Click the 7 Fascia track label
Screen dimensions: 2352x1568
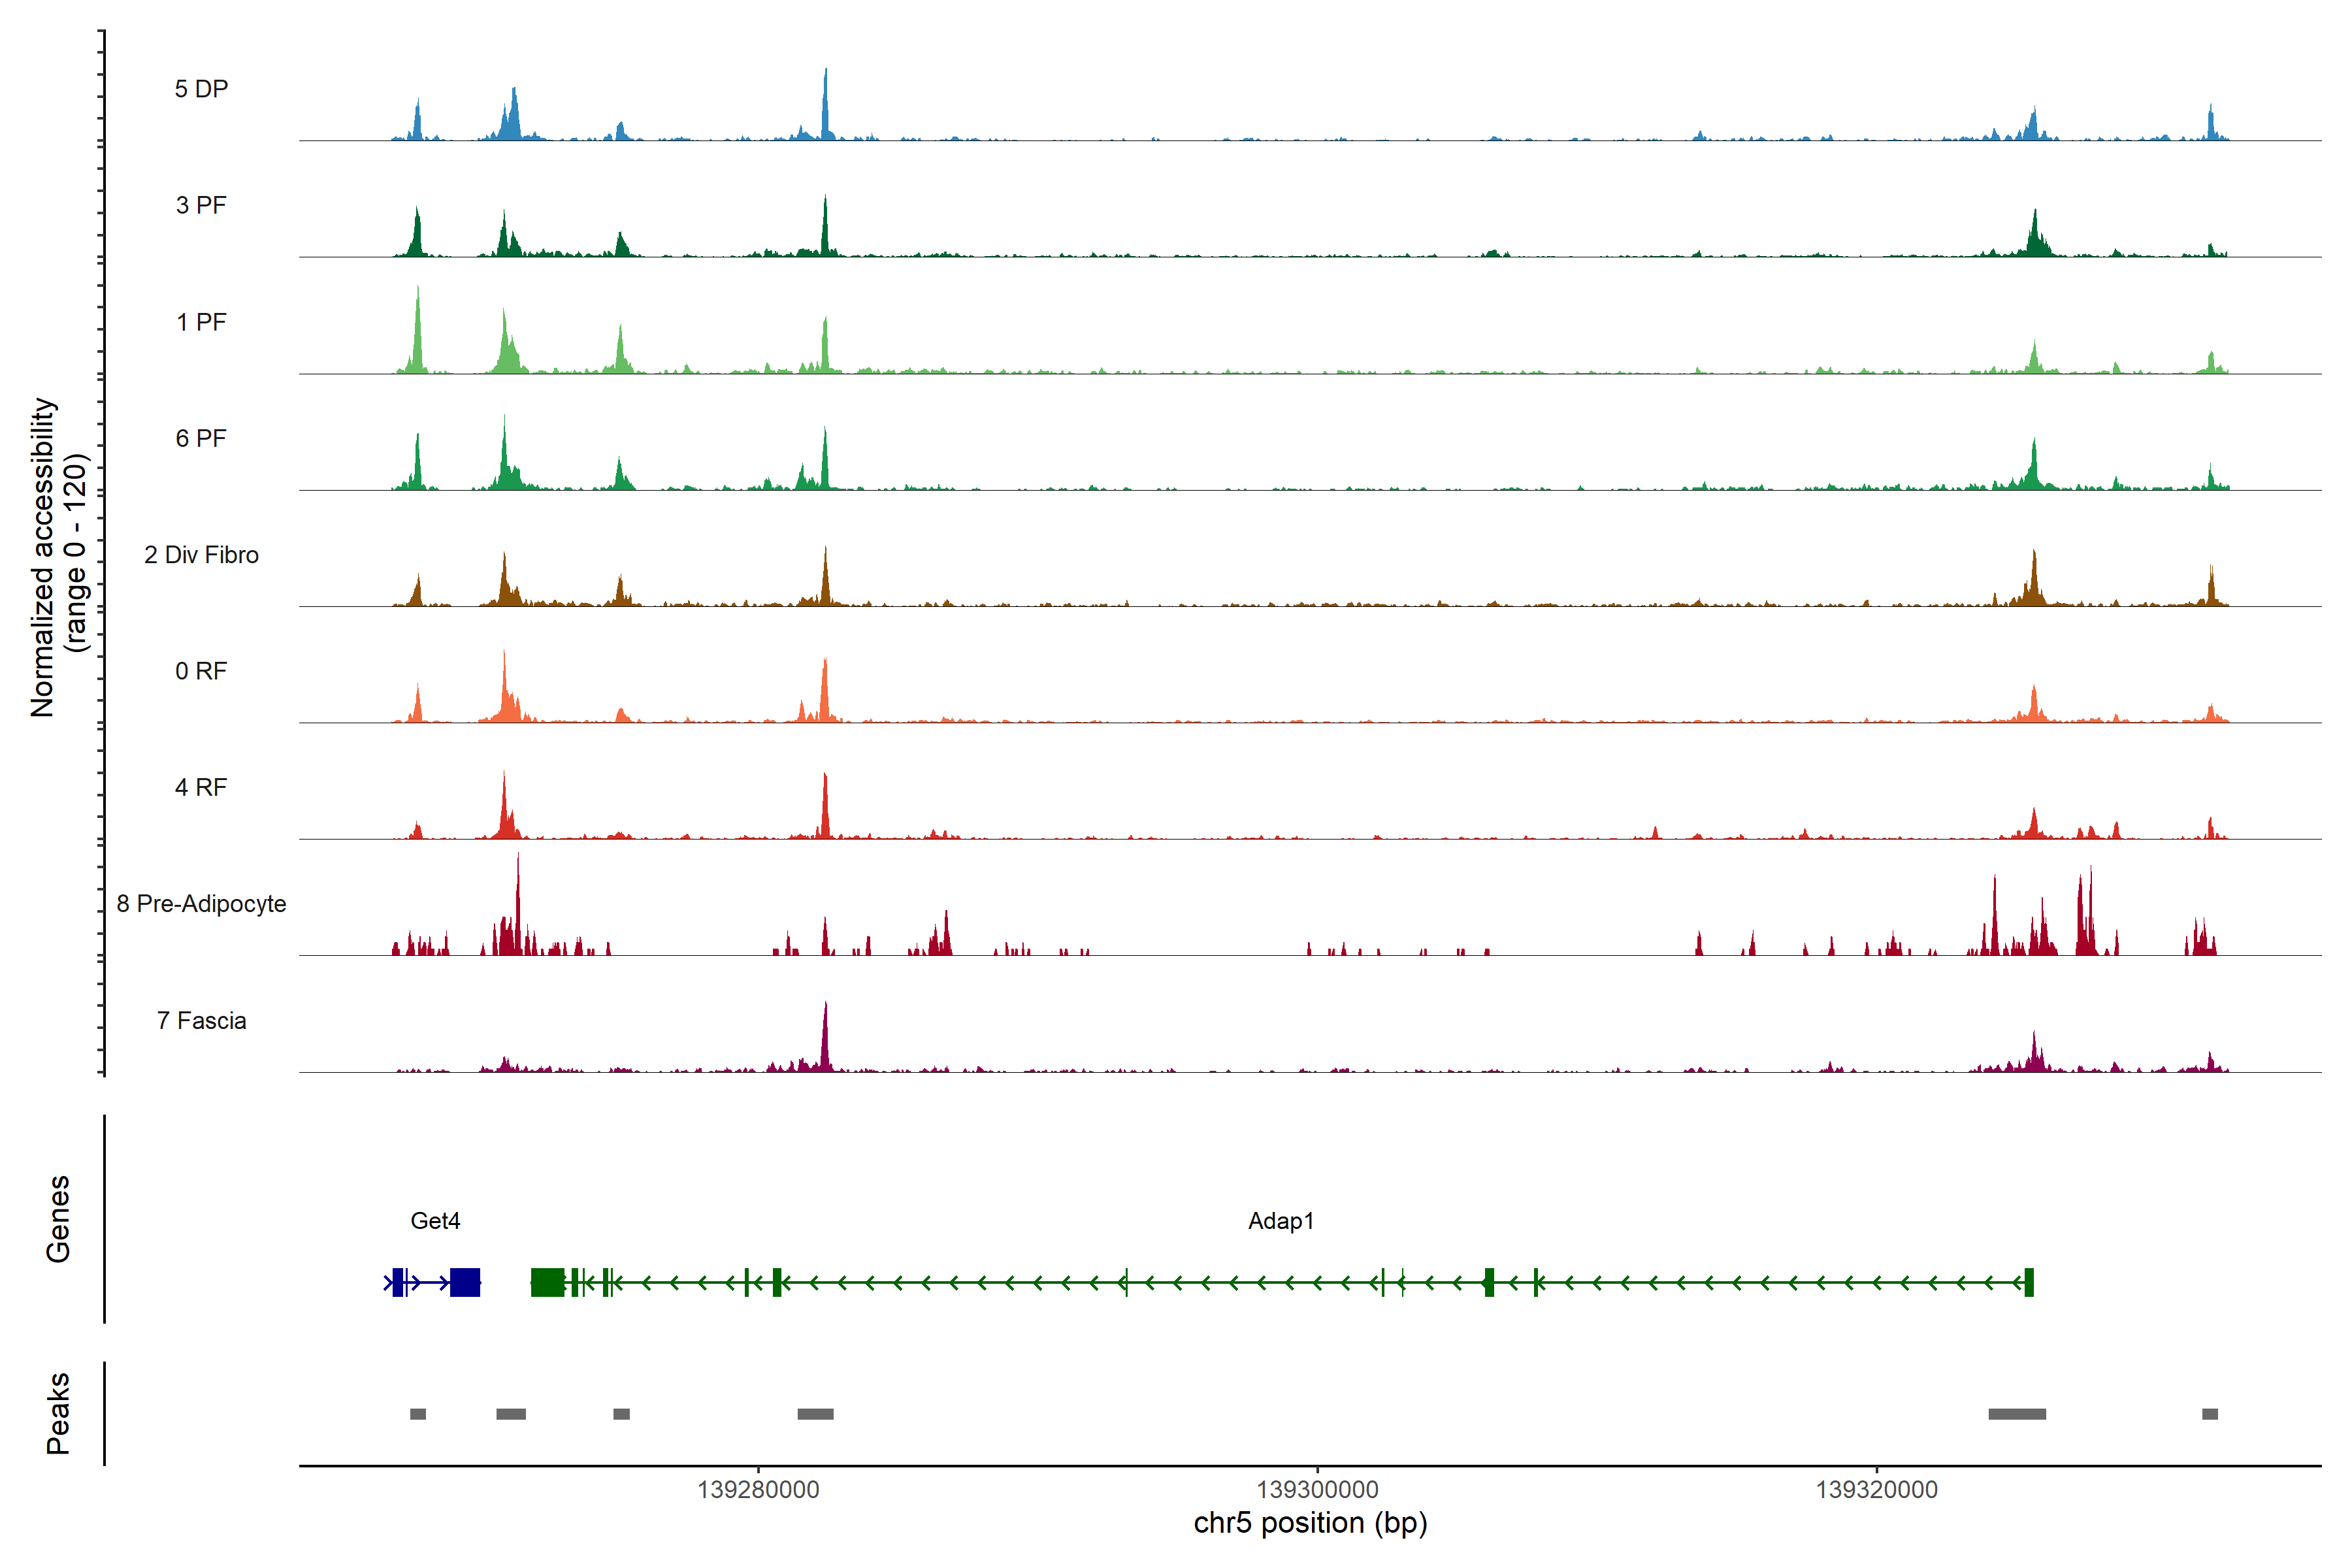point(201,1020)
